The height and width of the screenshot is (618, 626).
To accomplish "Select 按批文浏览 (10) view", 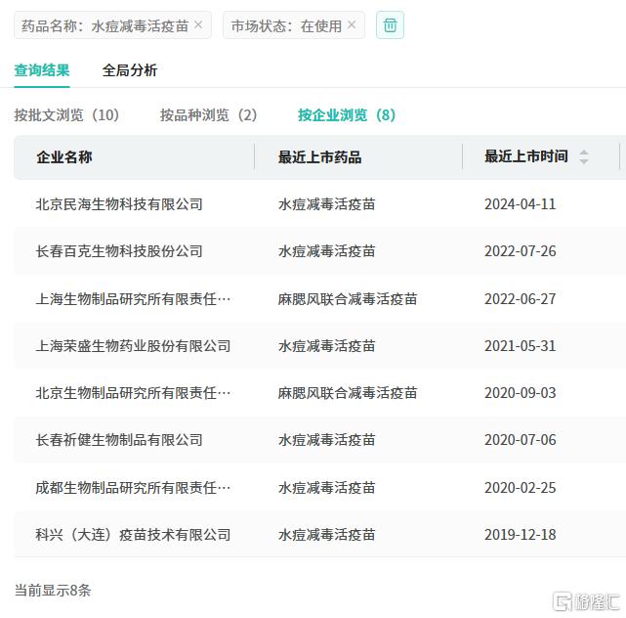I will coord(66,115).
